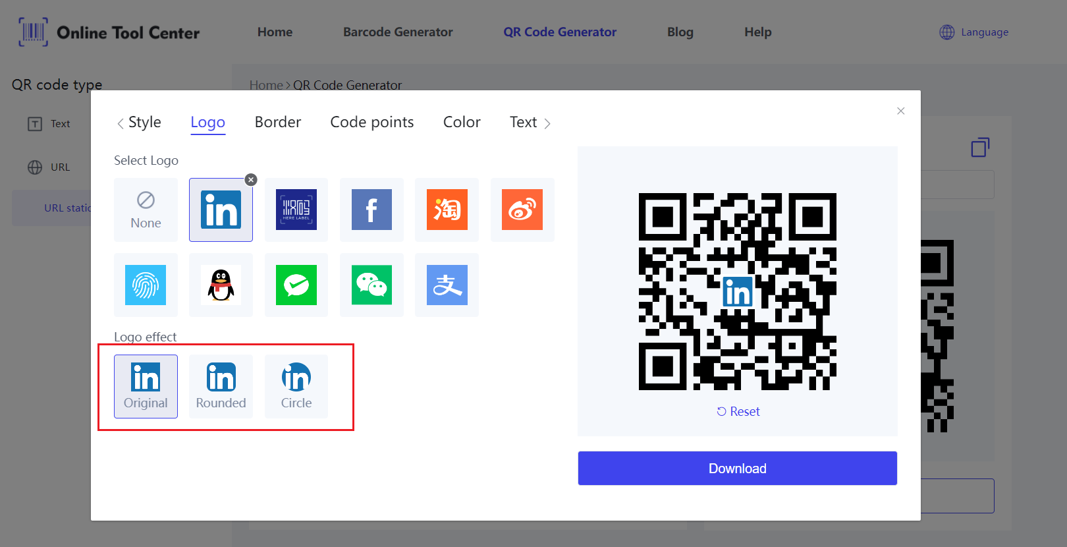Switch to the Border tab
Viewport: 1067px width, 547px height.
[x=278, y=122]
